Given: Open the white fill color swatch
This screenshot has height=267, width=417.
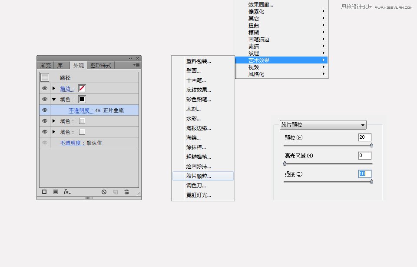Looking at the screenshot, I should pyautogui.click(x=82, y=132).
